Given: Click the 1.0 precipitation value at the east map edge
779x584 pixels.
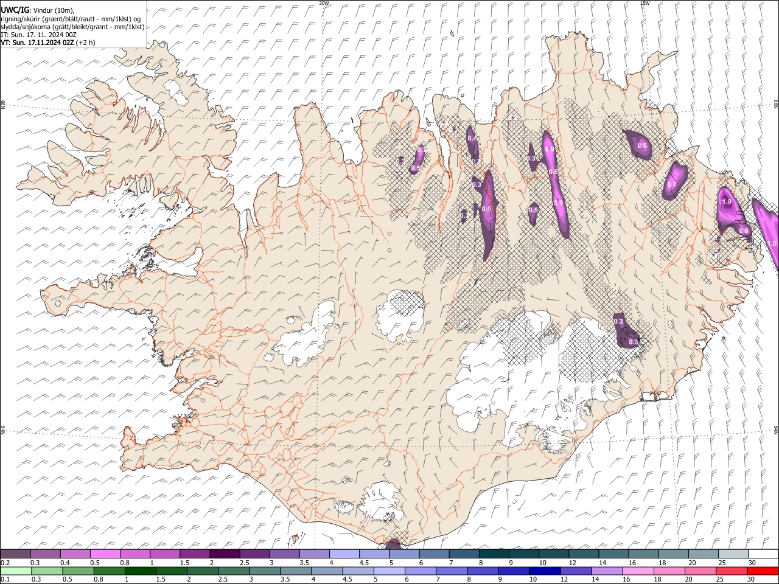Looking at the screenshot, I should pos(772,243).
